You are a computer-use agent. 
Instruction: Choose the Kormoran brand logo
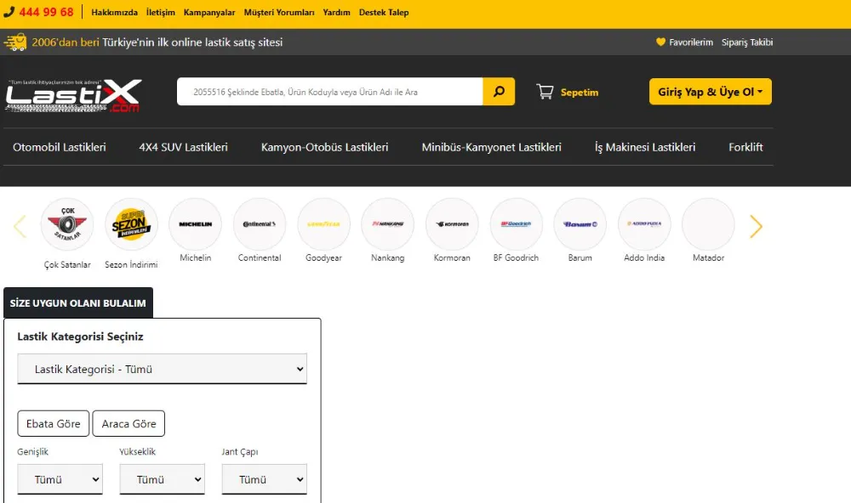click(x=452, y=223)
